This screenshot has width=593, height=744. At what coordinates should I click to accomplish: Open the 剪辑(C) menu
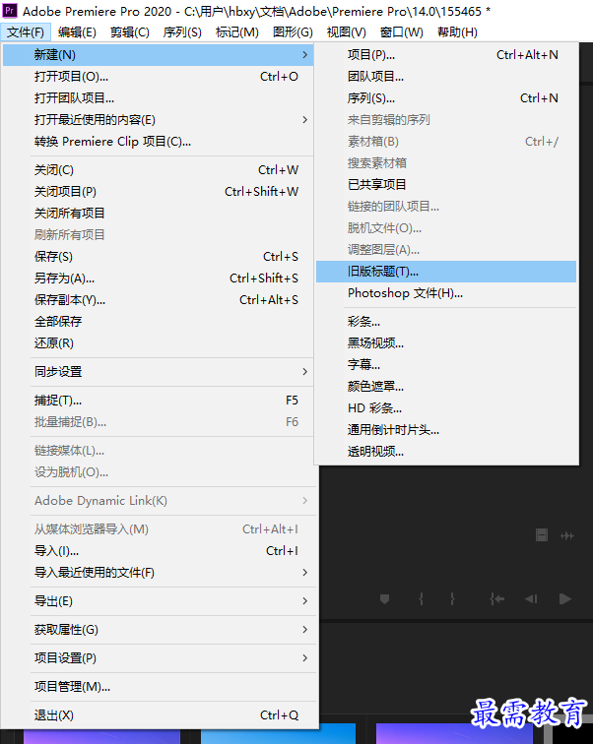(130, 32)
